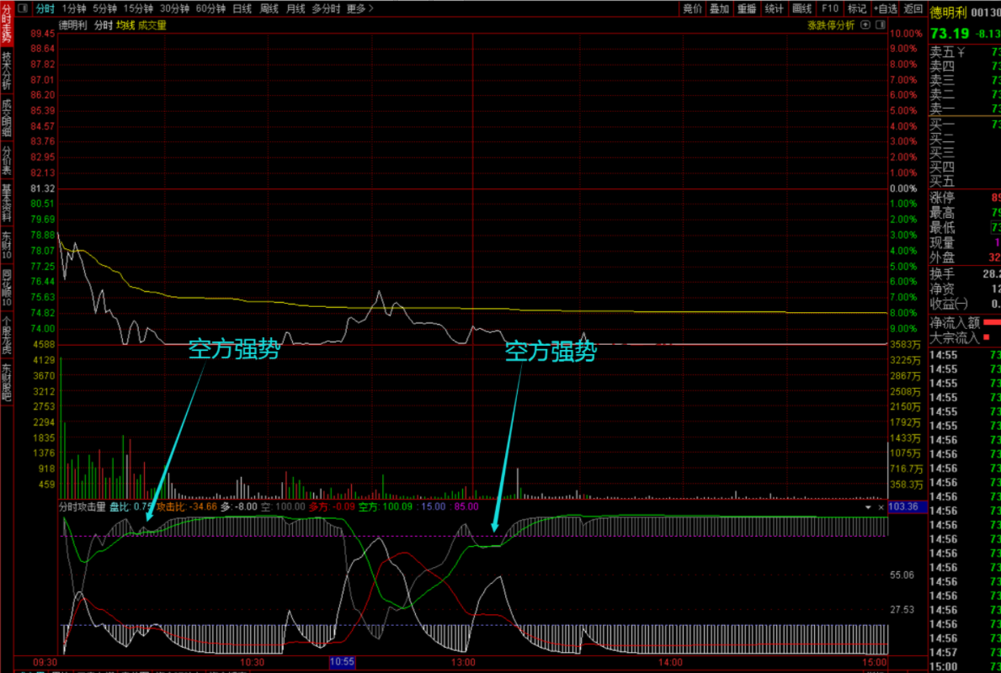This screenshot has width=1001, height=673.
Task: Select 技术分析 in the left sidebar
Action: coord(7,71)
